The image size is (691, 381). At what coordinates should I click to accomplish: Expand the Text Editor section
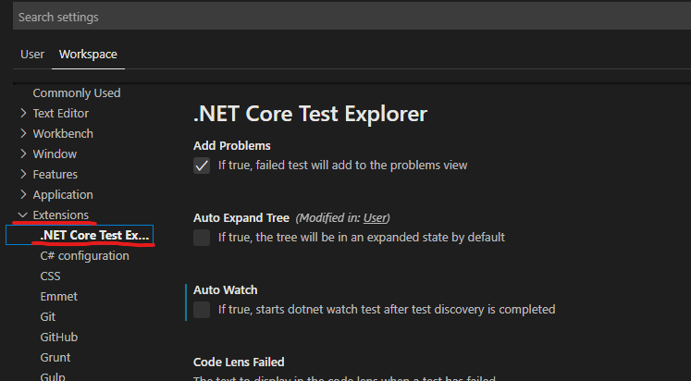24,114
